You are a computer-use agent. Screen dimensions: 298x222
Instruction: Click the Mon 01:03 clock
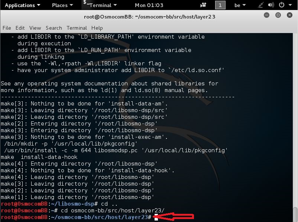[x=149, y=5]
